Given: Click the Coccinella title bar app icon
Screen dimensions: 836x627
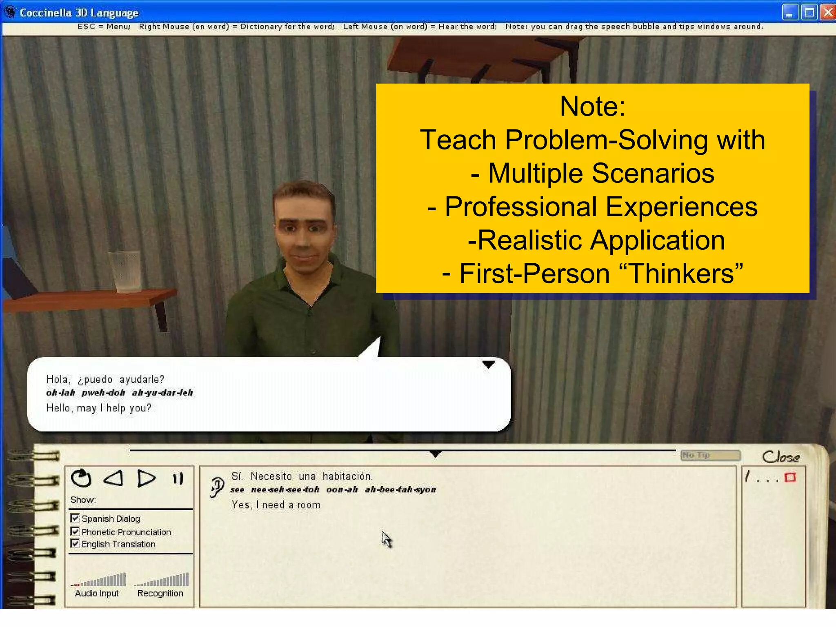Looking at the screenshot, I should pos(10,12).
